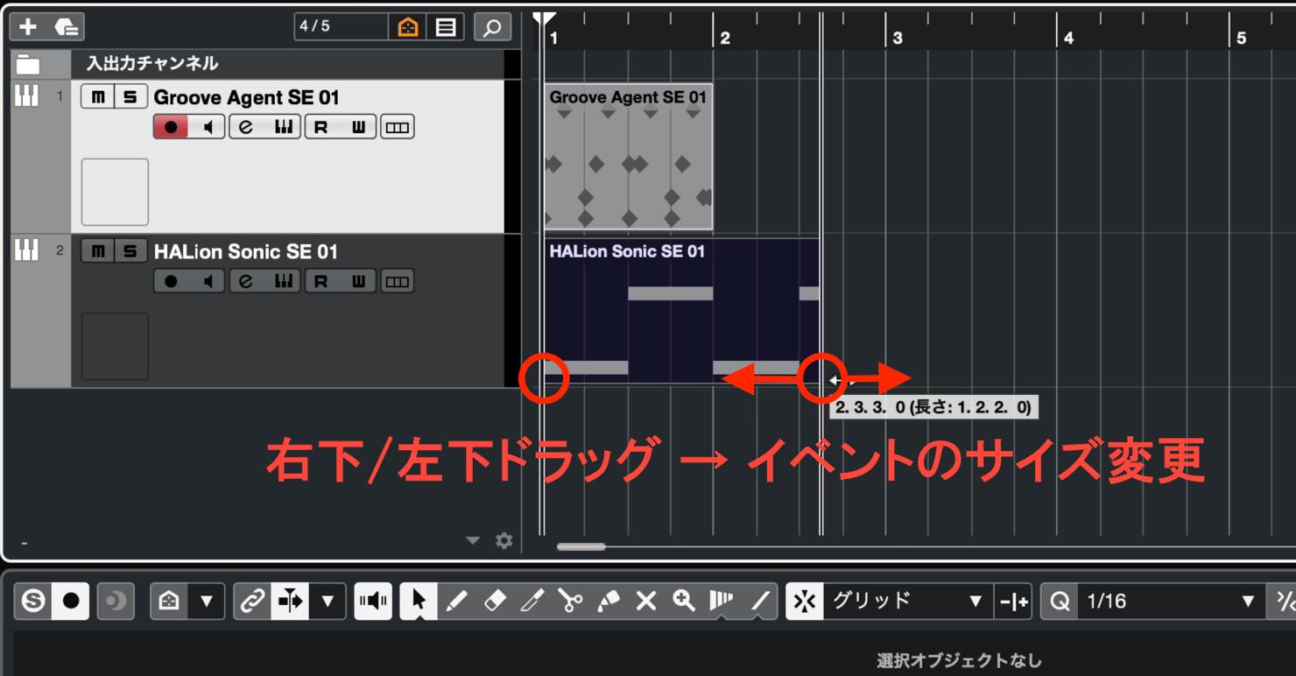Toggle the orange track visibility agents icon
This screenshot has width=1296, height=676.
pyautogui.click(x=408, y=27)
